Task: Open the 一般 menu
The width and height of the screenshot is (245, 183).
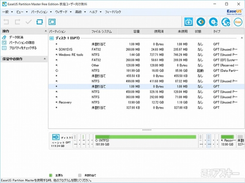Action: click(x=7, y=12)
